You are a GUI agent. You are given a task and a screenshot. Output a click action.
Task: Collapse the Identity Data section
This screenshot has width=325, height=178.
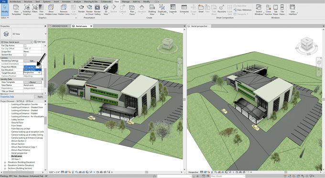(42, 79)
